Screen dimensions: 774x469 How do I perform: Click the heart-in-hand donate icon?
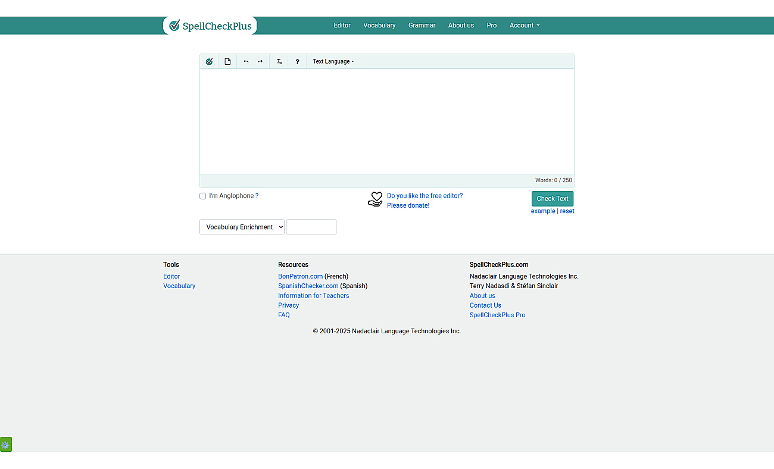pyautogui.click(x=375, y=199)
